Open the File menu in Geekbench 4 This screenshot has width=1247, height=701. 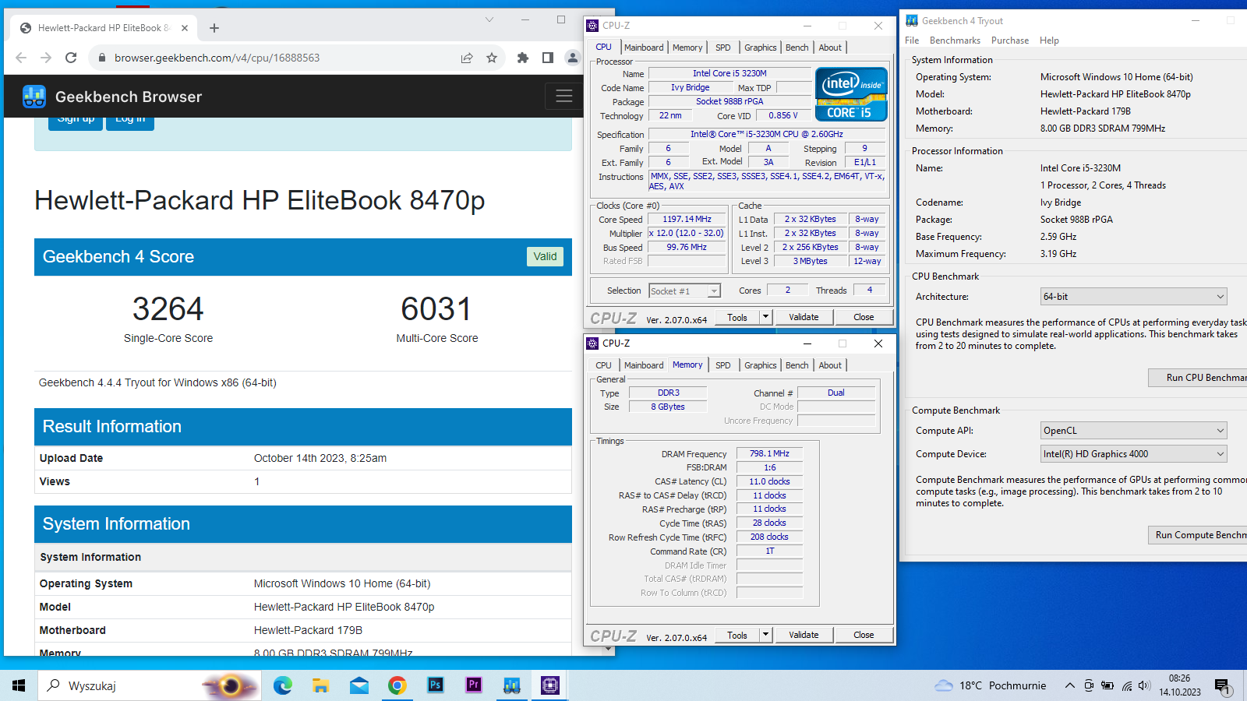pos(912,41)
